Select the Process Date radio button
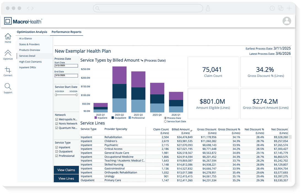Viewport: 303px width, 195px height. [x=166, y=118]
